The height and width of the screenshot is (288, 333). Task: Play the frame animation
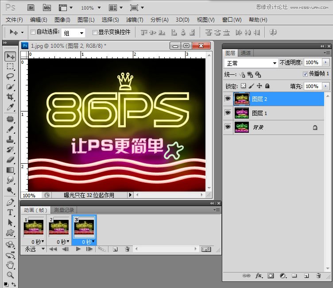point(78,250)
